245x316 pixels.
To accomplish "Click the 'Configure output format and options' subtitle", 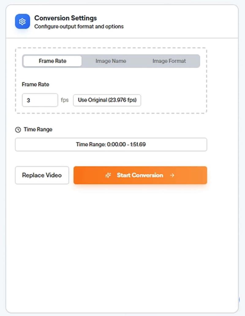I will click(x=79, y=27).
